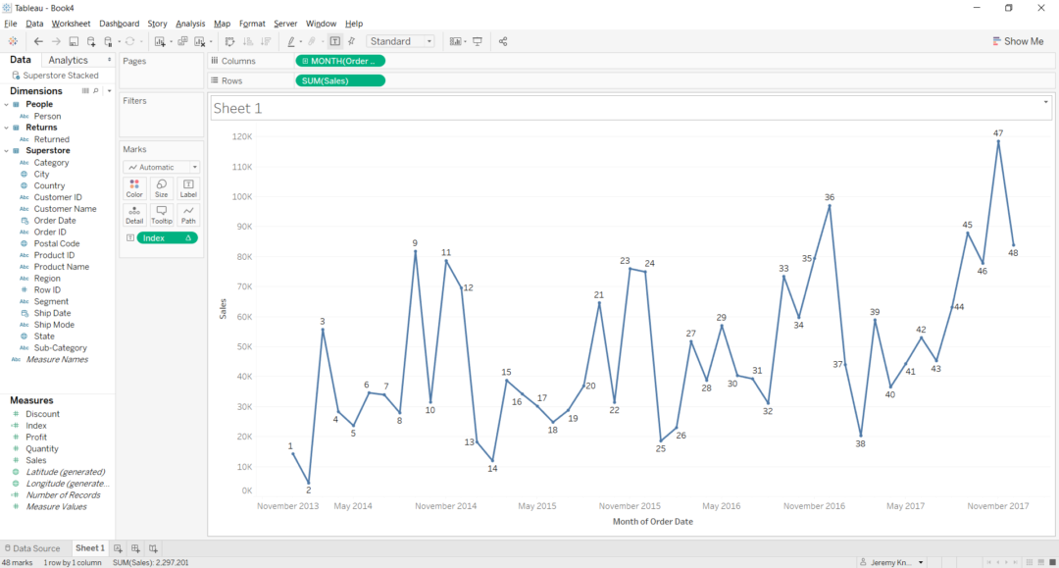Click the Sort Ascending toolbar icon
The width and height of the screenshot is (1059, 568).
(247, 41)
